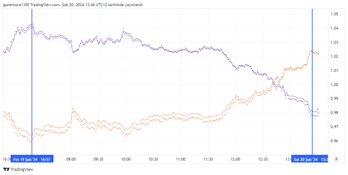Click the 0.98 price axis label

pyautogui.click(x=334, y=113)
